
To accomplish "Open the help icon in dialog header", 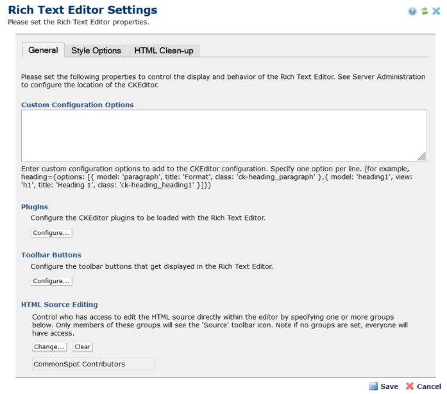I will [x=412, y=11].
